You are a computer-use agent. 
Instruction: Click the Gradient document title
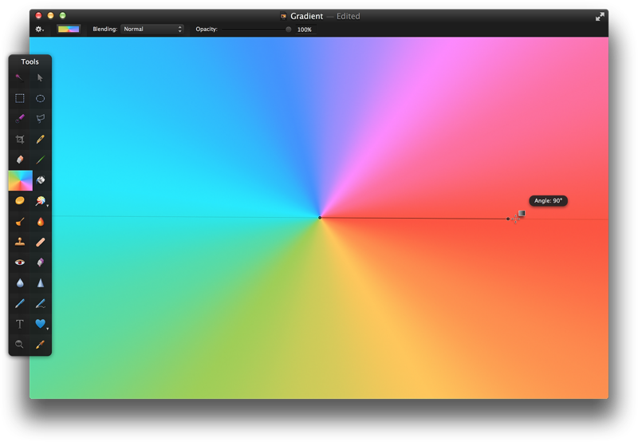306,16
